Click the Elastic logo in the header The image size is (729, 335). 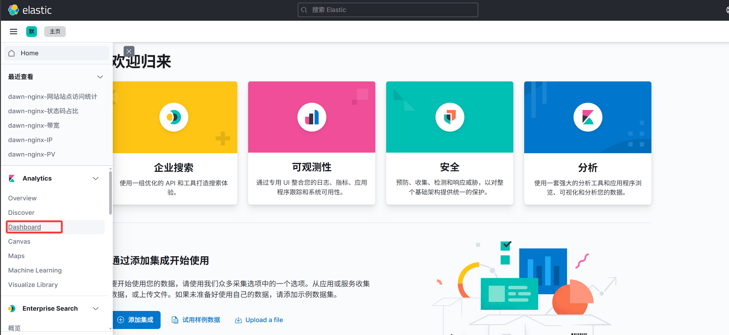[x=30, y=10]
